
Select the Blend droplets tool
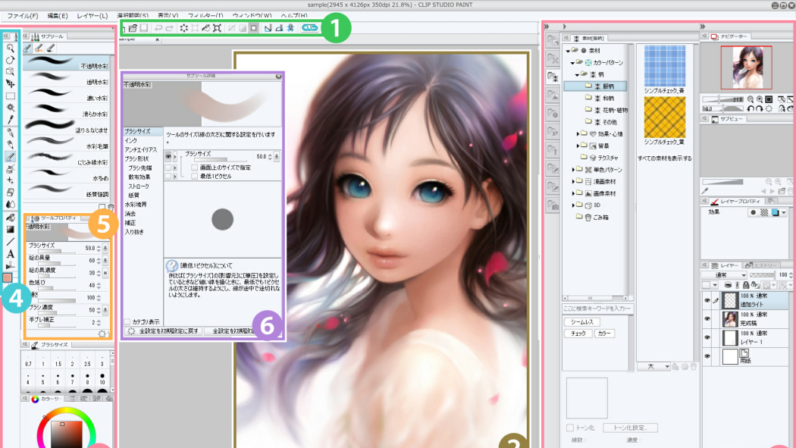[10, 204]
